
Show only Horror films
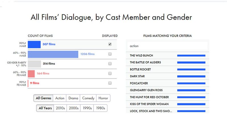pyautogui.click(x=103, y=98)
